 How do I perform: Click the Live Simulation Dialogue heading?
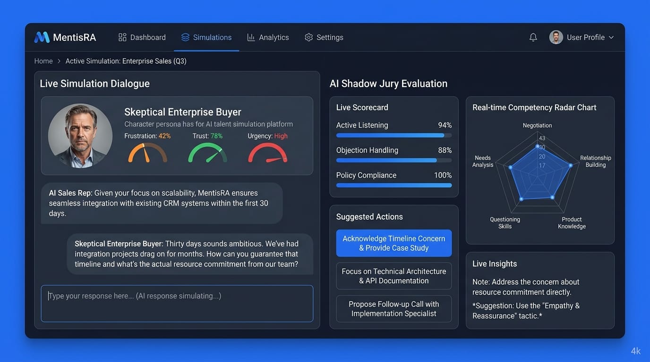(x=94, y=83)
